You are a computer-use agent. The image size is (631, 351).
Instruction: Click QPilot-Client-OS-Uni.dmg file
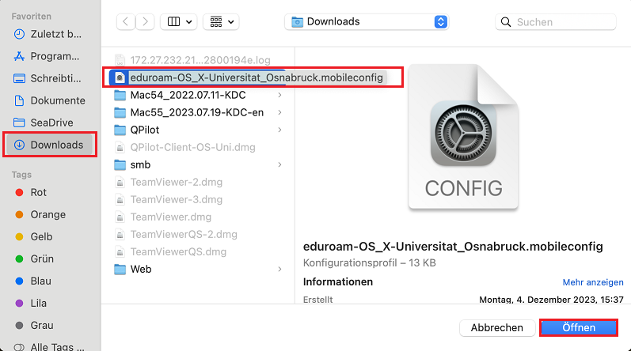197,147
